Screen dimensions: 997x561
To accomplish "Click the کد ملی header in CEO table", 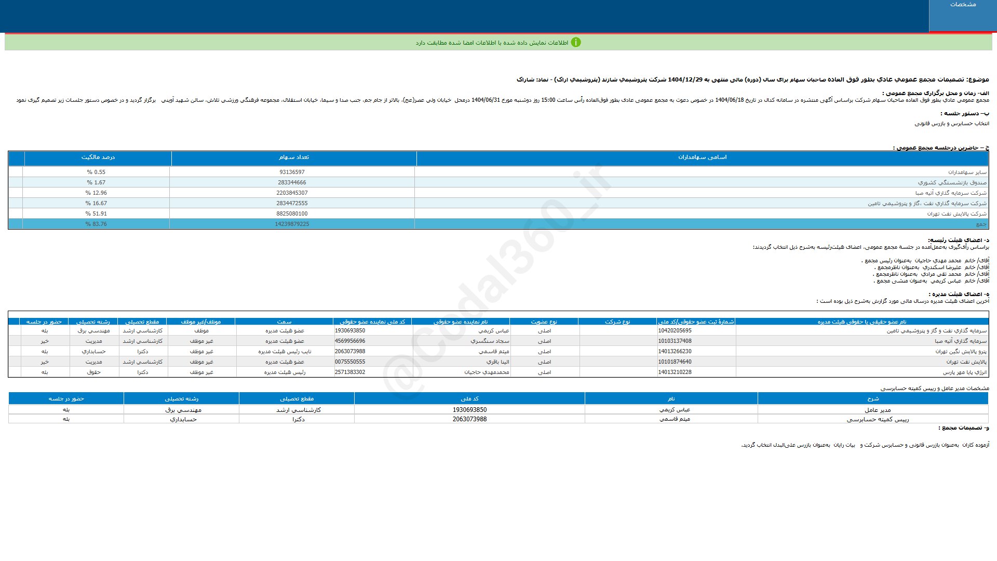I will click(x=469, y=399).
